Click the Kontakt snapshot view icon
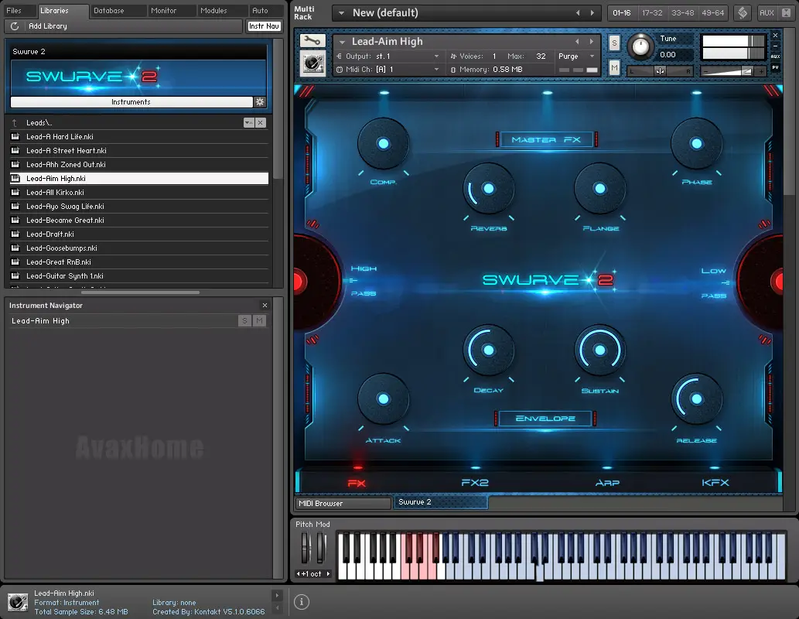Image resolution: width=799 pixels, height=619 pixels. tap(743, 12)
